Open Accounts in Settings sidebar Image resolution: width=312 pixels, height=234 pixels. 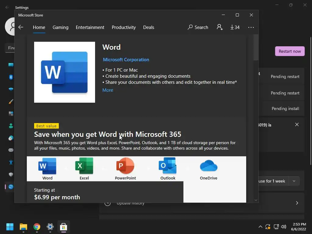click(11, 126)
